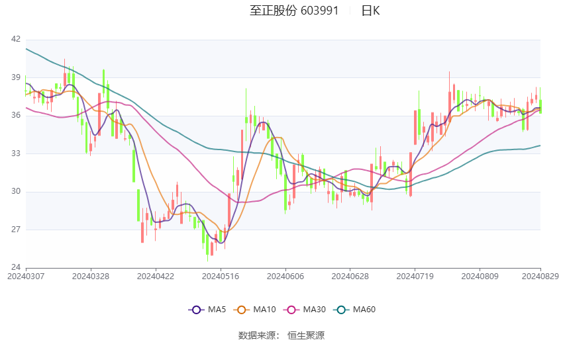Click y-axis value 27
The height and width of the screenshot is (342, 563).
point(16,229)
